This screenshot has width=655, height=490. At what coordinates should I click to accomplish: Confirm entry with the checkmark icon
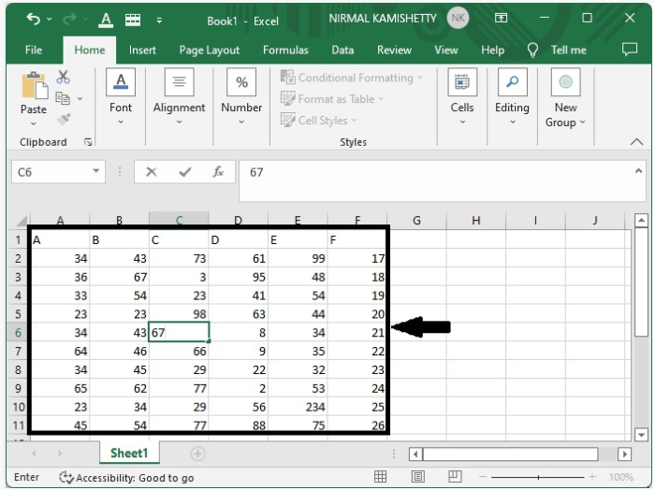tap(184, 172)
